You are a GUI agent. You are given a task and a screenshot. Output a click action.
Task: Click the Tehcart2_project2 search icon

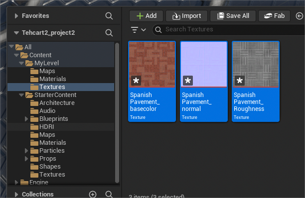(109, 33)
